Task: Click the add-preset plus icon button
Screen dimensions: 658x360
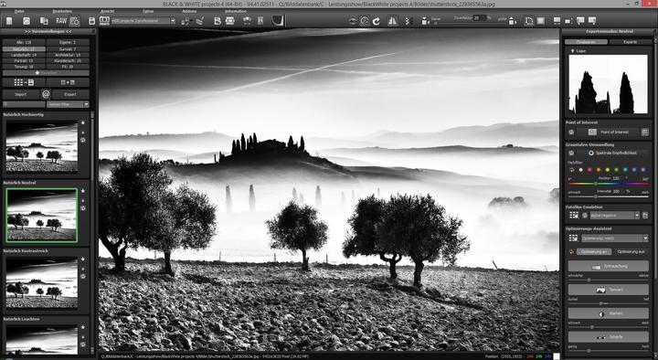Action: 68,82
